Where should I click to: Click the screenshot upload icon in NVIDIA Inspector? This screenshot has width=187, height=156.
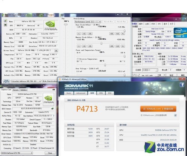pyautogui.click(x=5, y=21)
